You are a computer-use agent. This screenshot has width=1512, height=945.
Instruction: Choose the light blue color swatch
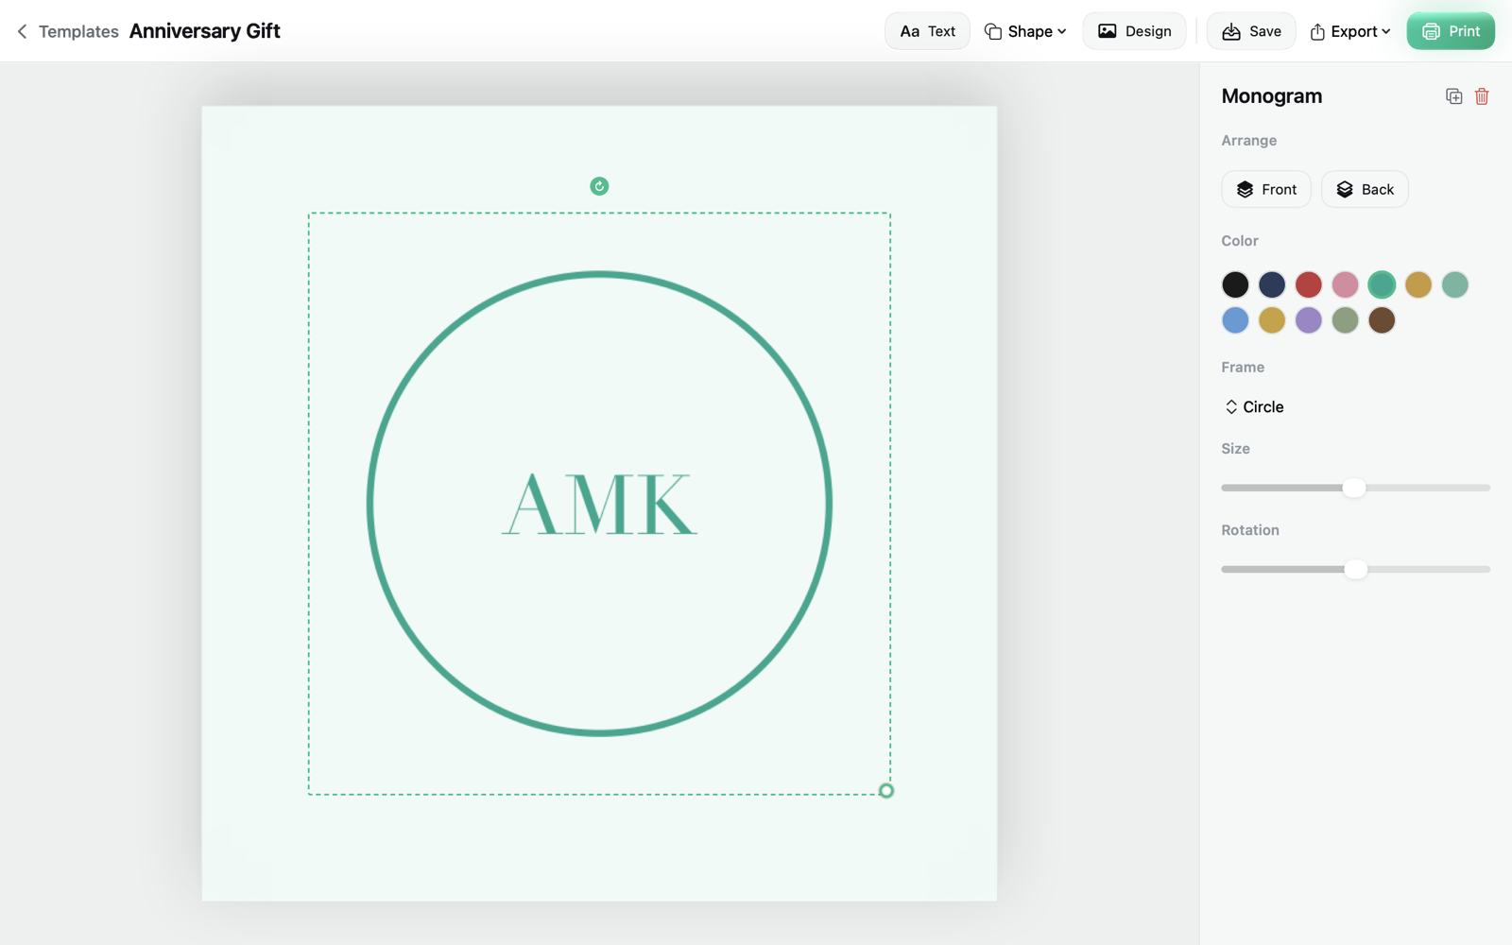pos(1235,320)
